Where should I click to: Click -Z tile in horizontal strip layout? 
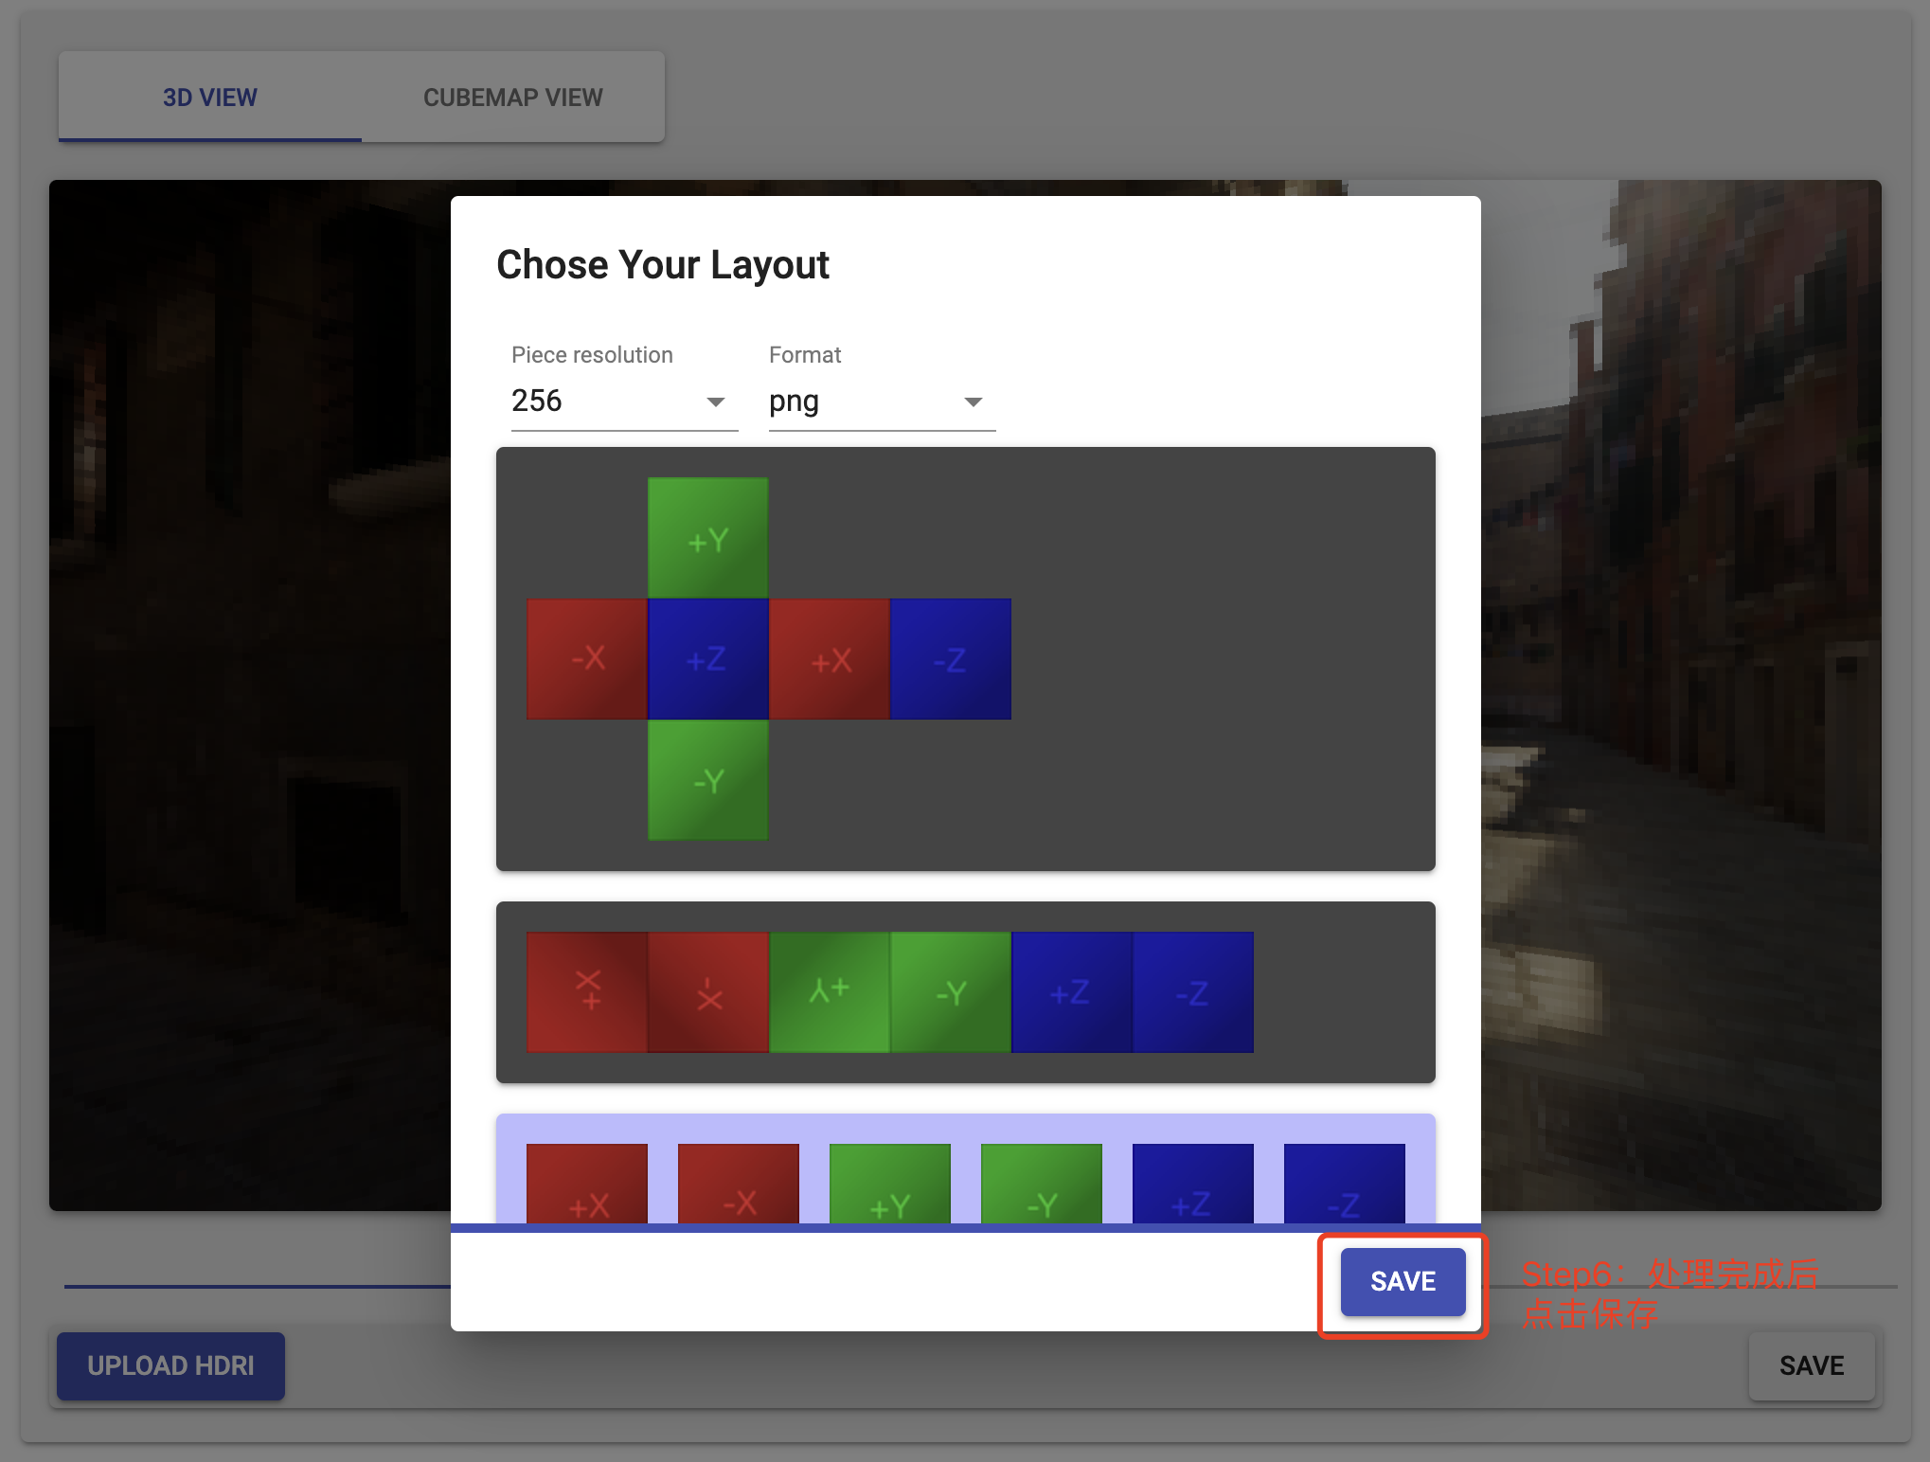point(1192,992)
